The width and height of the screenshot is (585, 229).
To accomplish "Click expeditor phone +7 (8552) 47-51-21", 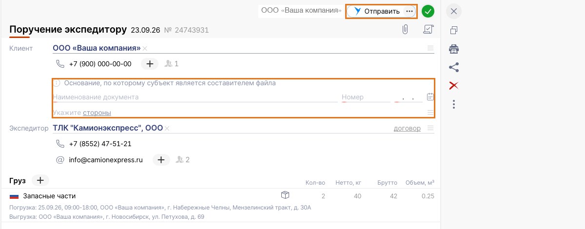I will [100, 144].
